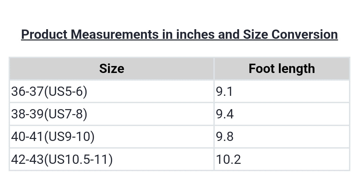
Task: Select the Foot length column header
Action: click(x=282, y=69)
